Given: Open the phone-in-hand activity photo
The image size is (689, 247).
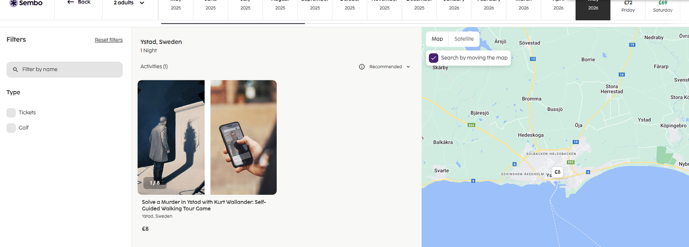Looking at the screenshot, I should (x=244, y=137).
